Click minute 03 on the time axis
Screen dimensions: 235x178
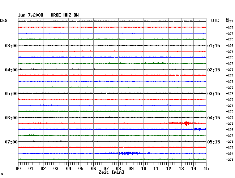(56, 168)
